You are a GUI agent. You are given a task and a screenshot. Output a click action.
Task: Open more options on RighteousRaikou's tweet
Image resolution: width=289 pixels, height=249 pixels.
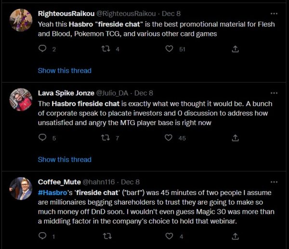coord(274,13)
